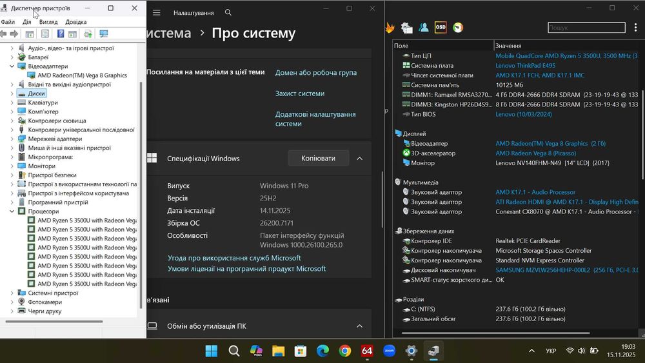
Task: Click the Windows 11 Pro edition value
Action: [284, 186]
